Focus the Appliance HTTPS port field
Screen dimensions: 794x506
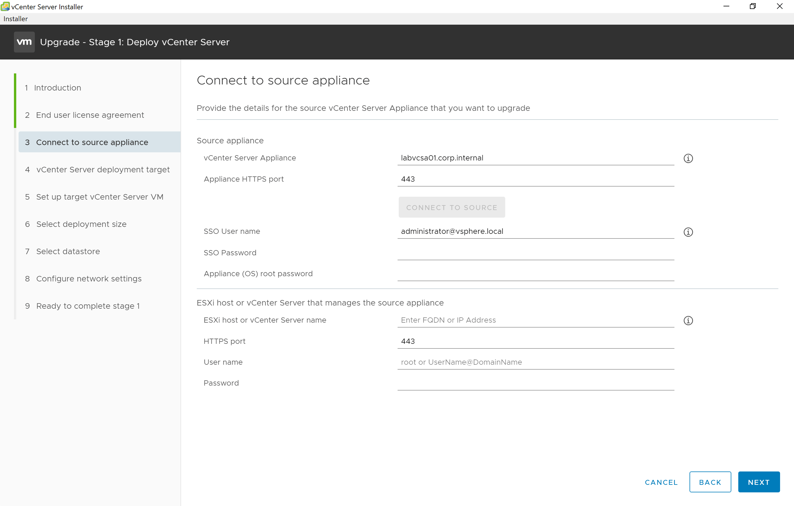coord(535,179)
